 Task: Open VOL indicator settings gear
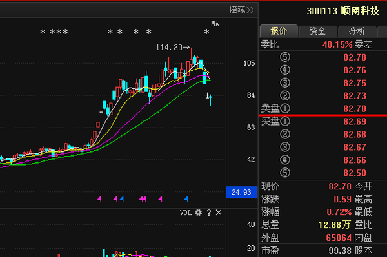[x=198, y=213]
